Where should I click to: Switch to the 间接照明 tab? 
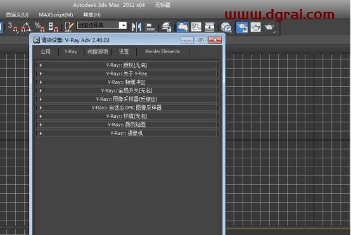(x=98, y=51)
